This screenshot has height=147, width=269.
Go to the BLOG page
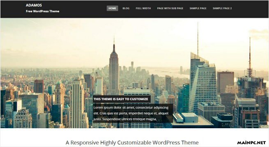126,8
